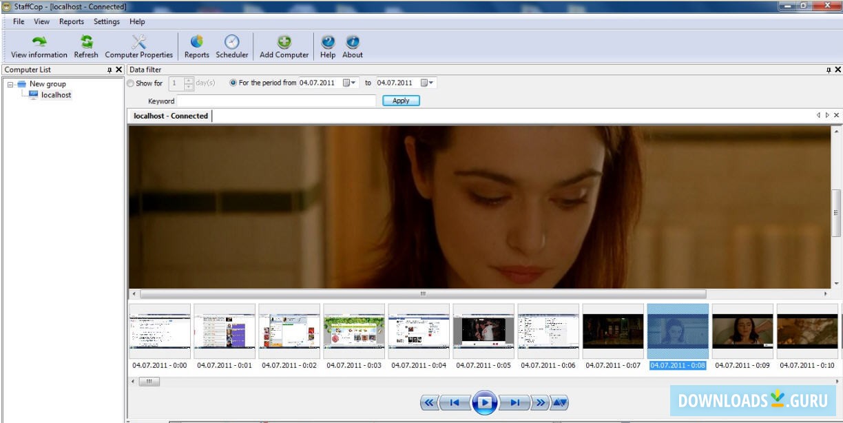This screenshot has height=423, width=843.
Task: Open the Help menu
Action: pyautogui.click(x=138, y=21)
